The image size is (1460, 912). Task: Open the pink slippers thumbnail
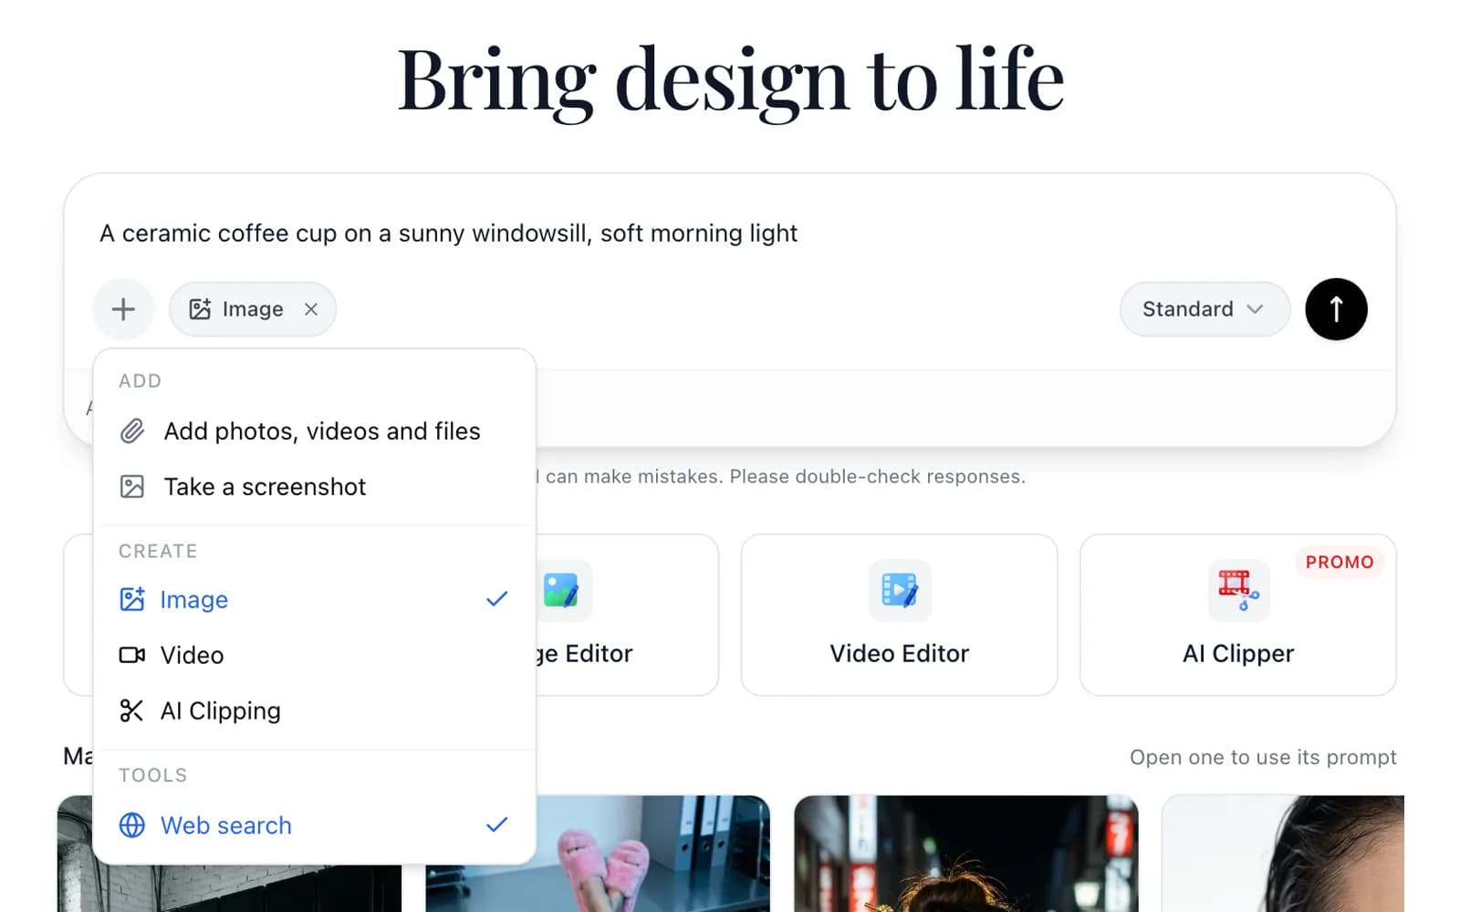click(598, 854)
